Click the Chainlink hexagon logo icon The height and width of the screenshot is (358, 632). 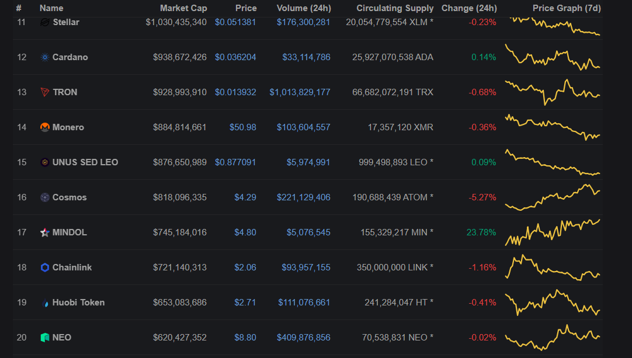click(45, 267)
